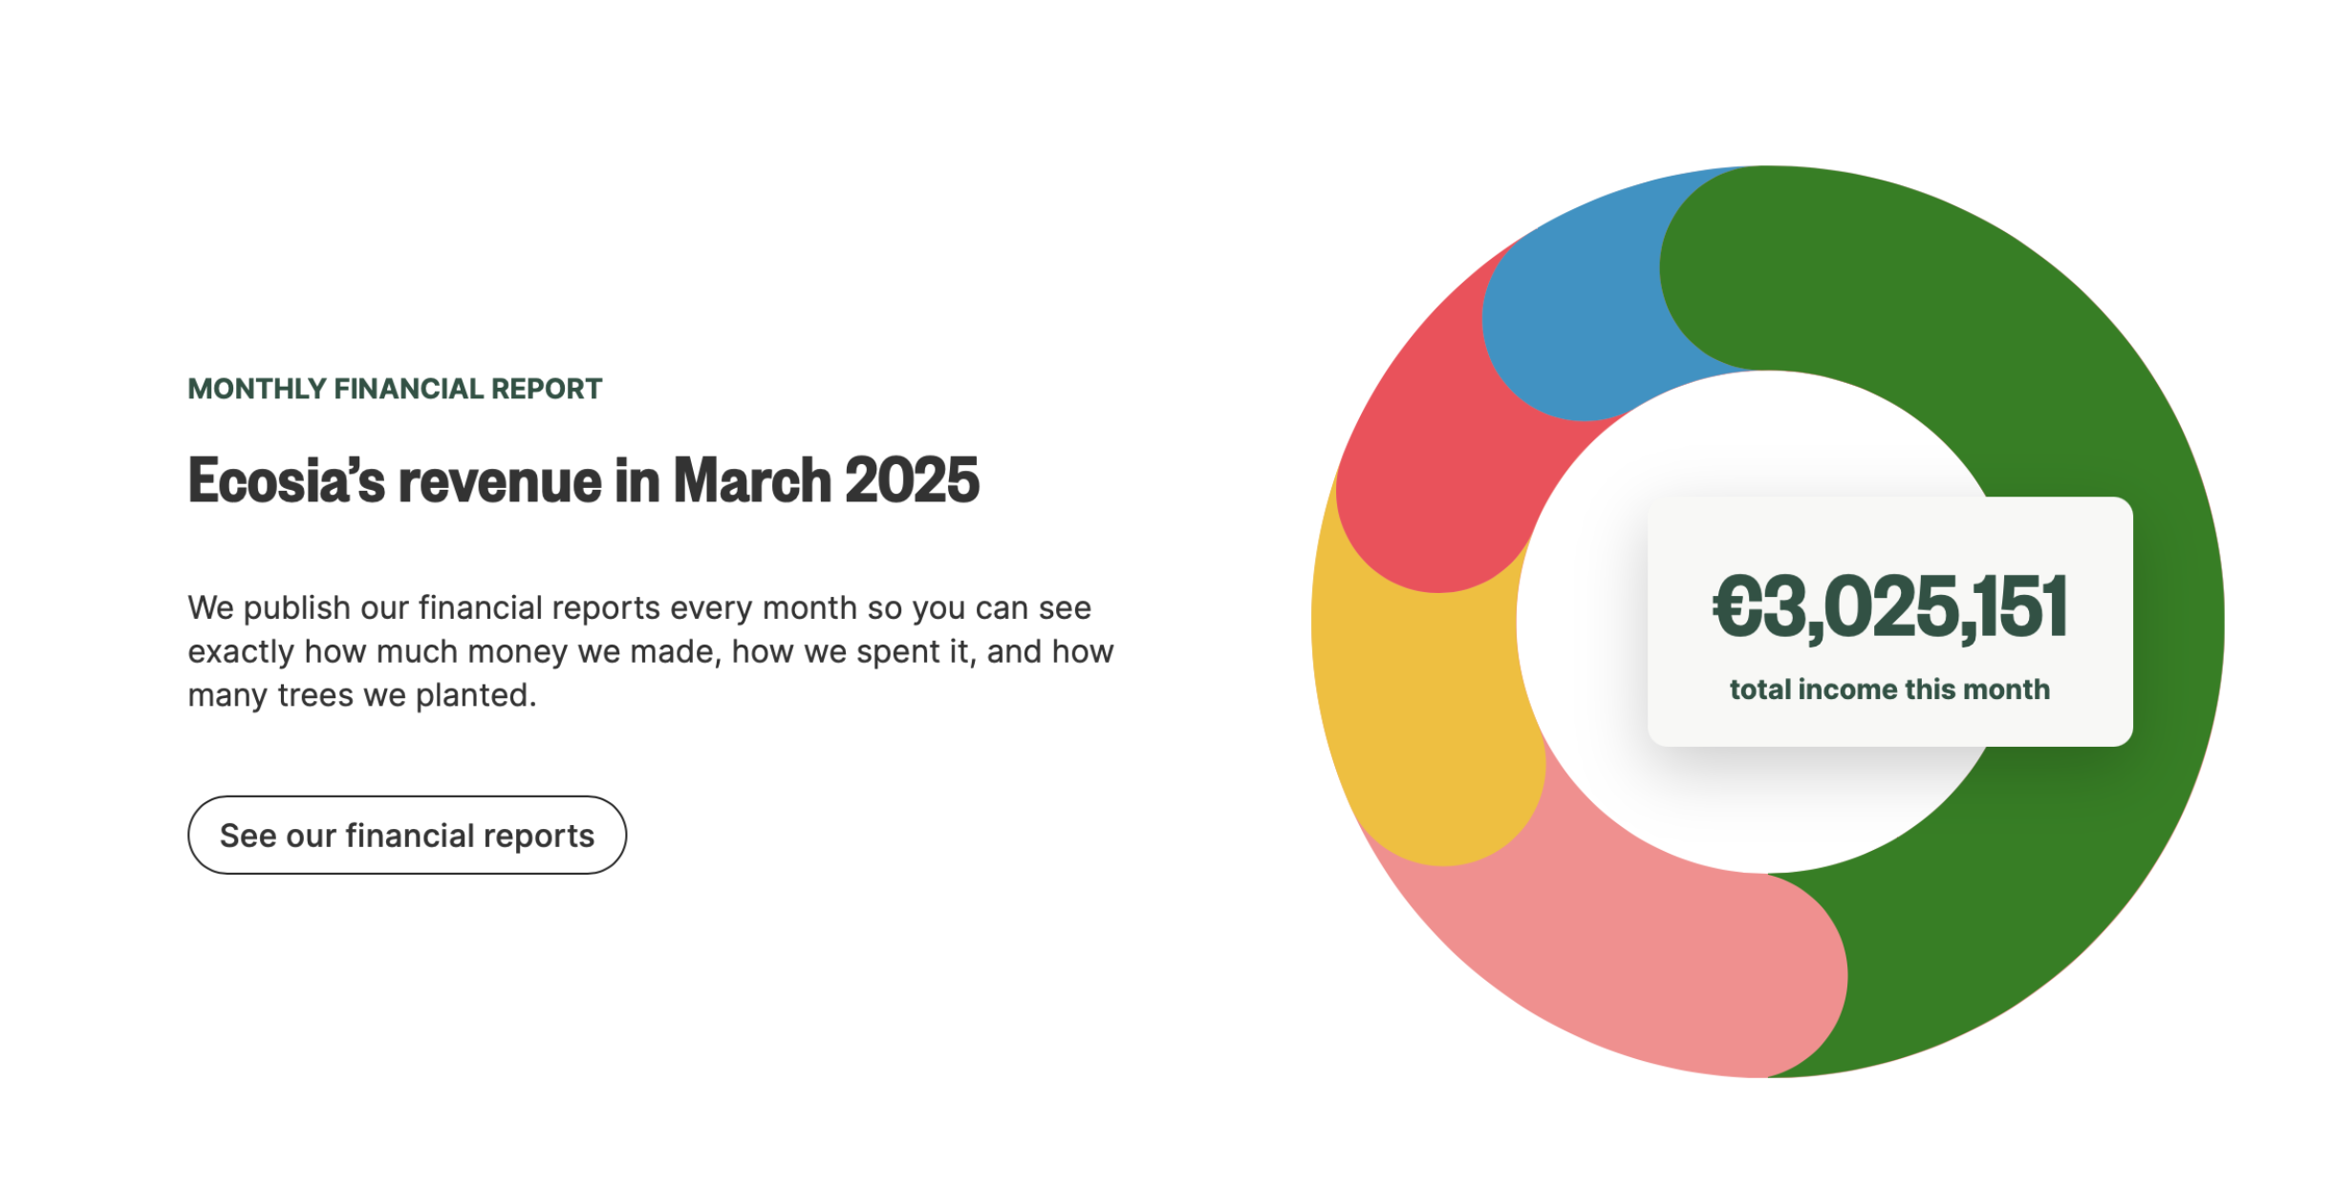Click the "See our financial reports" button

point(406,835)
